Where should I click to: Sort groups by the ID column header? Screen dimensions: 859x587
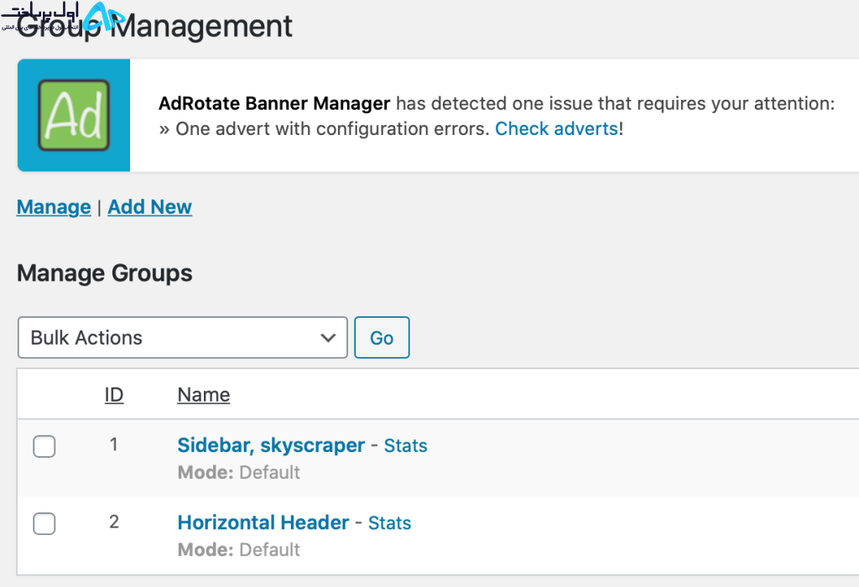click(x=114, y=395)
